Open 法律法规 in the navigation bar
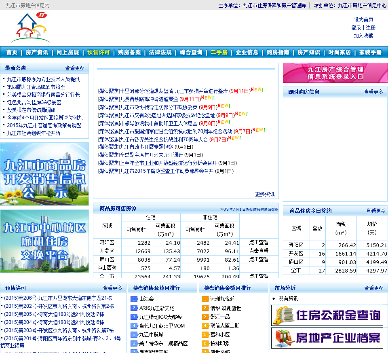The image size is (388, 353). pos(160,52)
